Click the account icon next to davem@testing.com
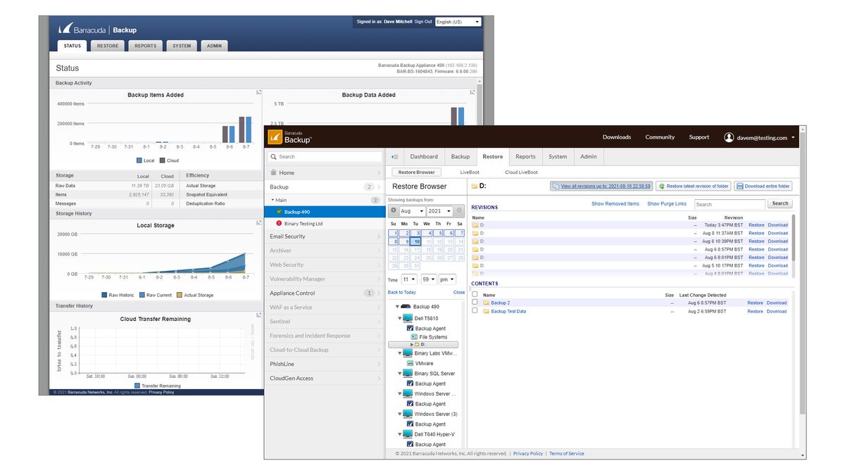Viewport: 845px width, 475px height. click(729, 137)
